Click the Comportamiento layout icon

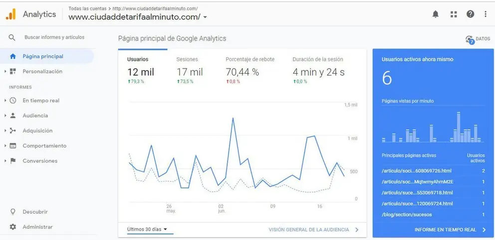12,146
